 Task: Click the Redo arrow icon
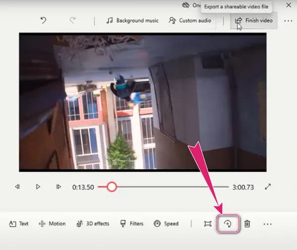pyautogui.click(x=73, y=21)
